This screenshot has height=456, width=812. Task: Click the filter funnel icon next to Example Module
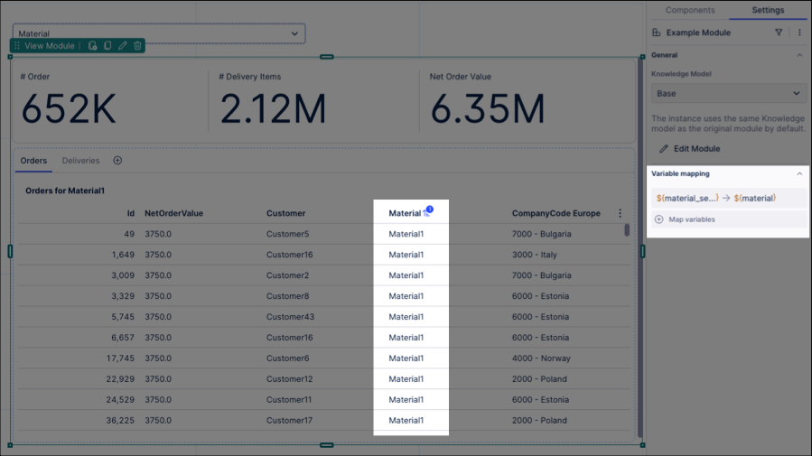(x=779, y=33)
